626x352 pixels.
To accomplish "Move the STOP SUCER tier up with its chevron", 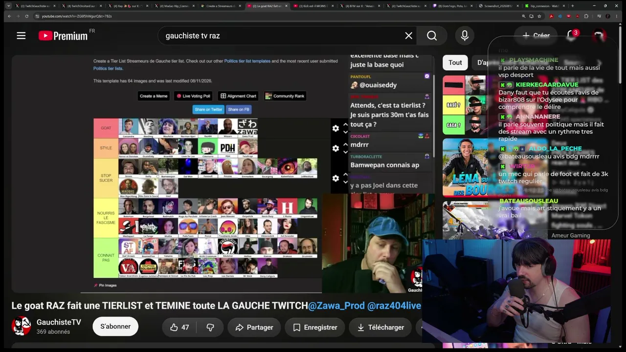I will click(345, 175).
